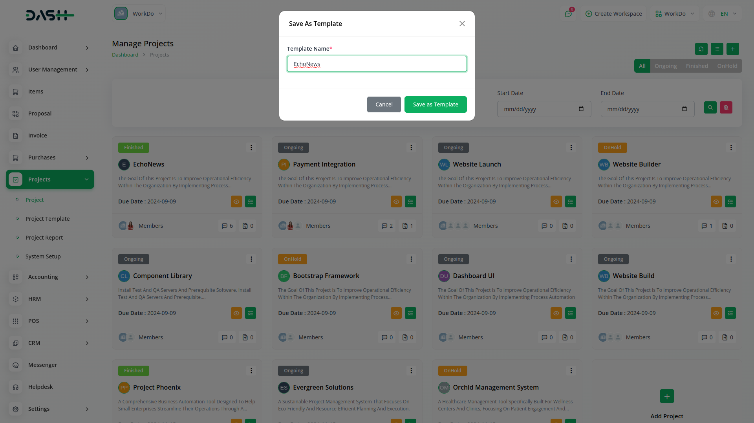Open the HRM sidebar icon
The height and width of the screenshot is (423, 754).
(x=16, y=299)
